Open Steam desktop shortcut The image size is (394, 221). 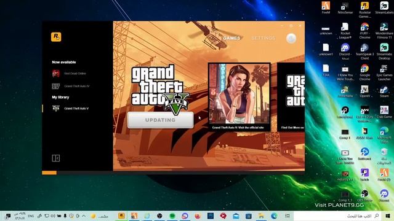pyautogui.click(x=384, y=91)
